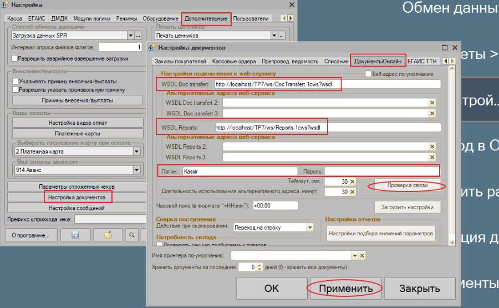
Task: Open Модули логики tab
Action: coord(91,18)
